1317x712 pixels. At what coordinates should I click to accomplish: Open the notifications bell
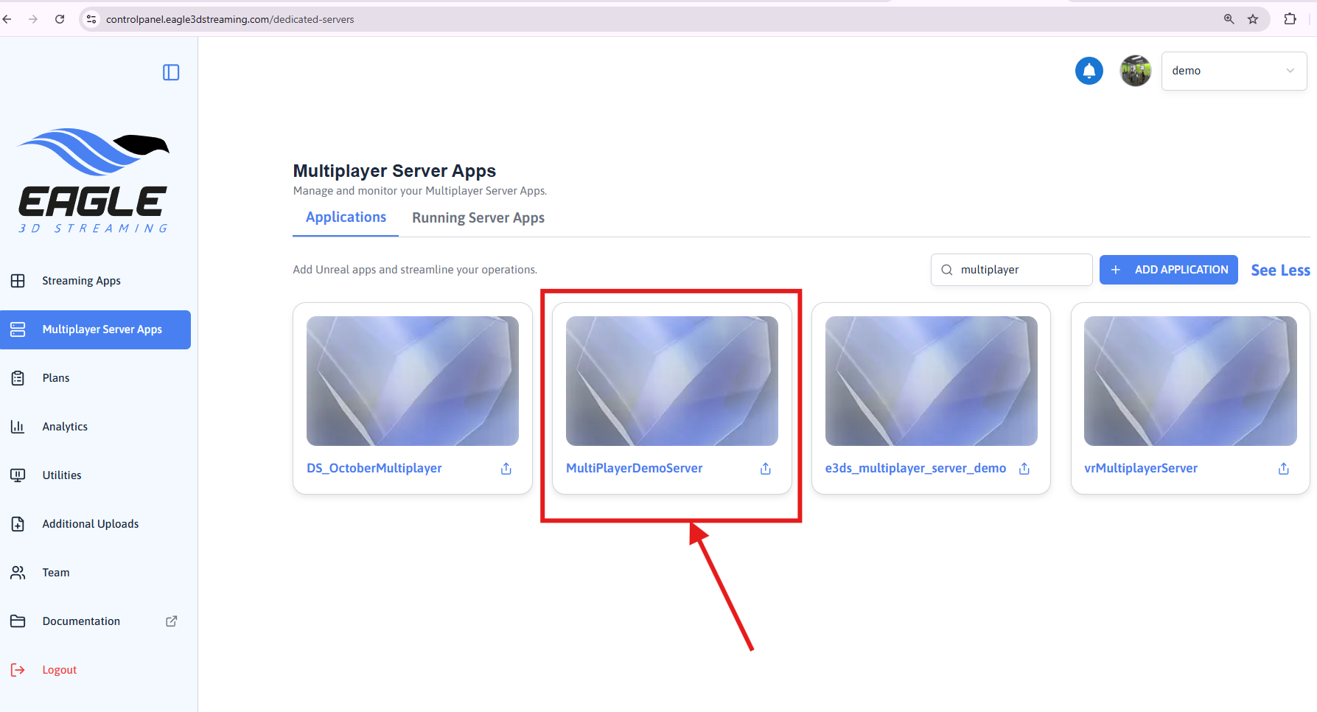[x=1089, y=71]
